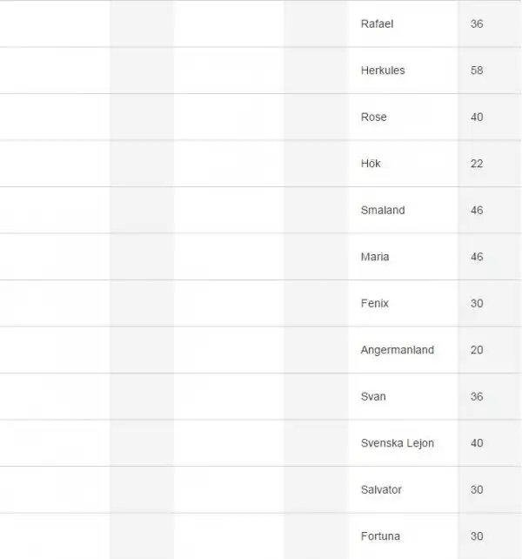Viewport: 522px width, 559px height.
Task: Click the number 30 next to Fenix
Action: click(x=477, y=303)
